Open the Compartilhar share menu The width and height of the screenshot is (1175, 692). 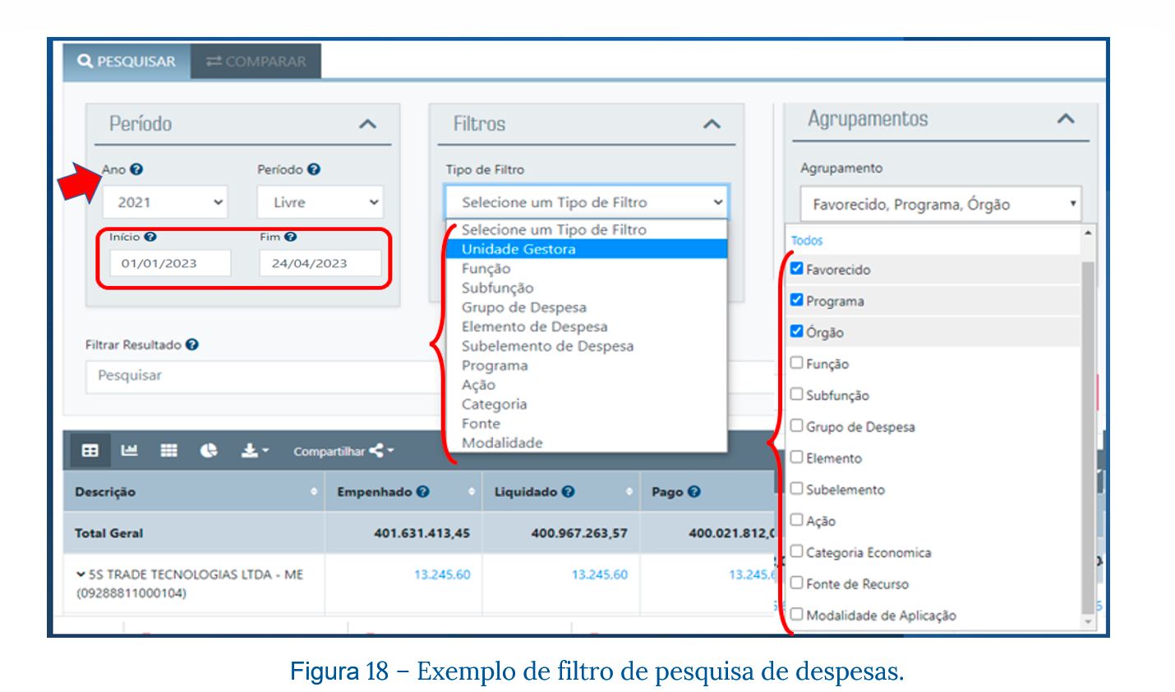(343, 451)
